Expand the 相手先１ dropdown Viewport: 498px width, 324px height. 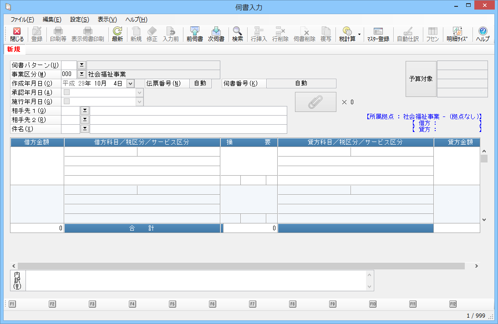(x=85, y=111)
